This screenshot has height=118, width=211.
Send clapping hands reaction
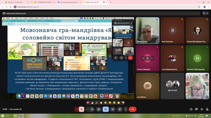coord(101,103)
